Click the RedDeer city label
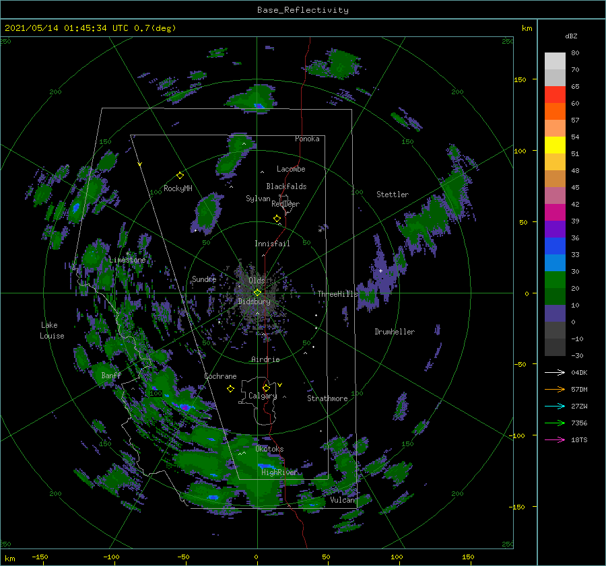 285,204
